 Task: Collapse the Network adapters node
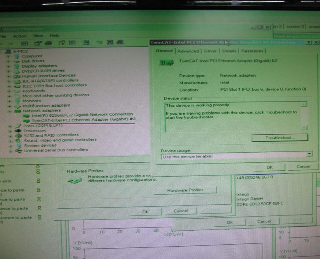(9, 112)
